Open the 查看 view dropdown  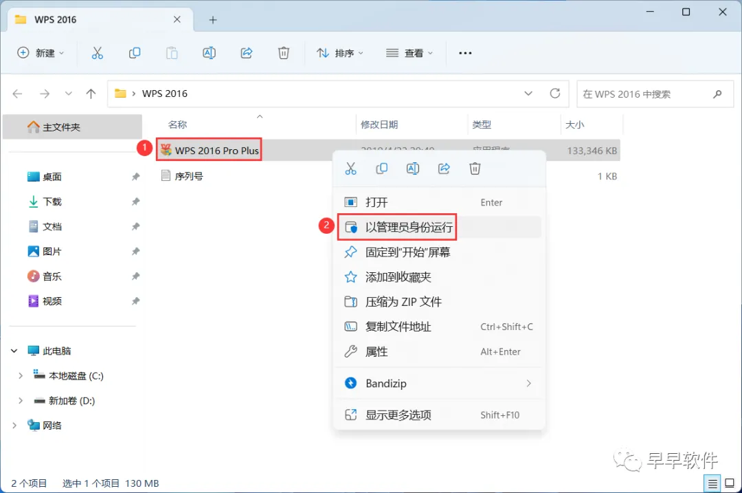coord(409,53)
